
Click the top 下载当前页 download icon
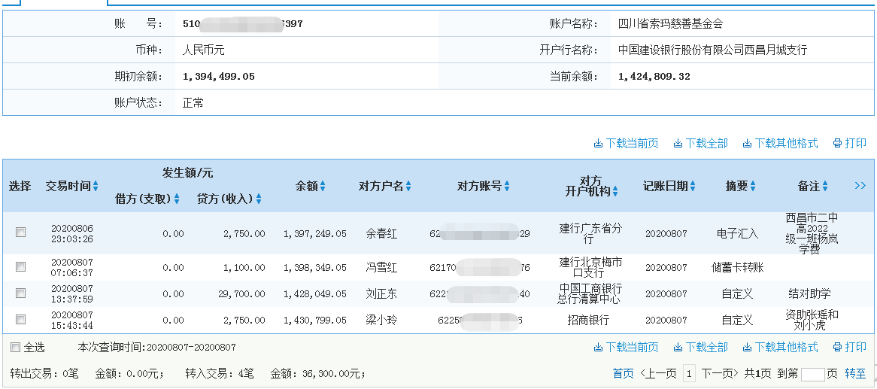(x=598, y=144)
